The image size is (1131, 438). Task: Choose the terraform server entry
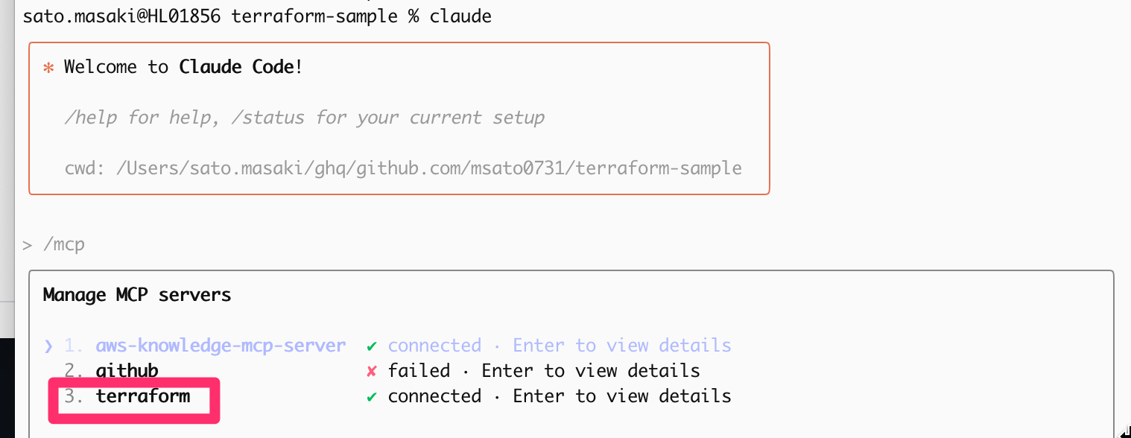tap(143, 396)
